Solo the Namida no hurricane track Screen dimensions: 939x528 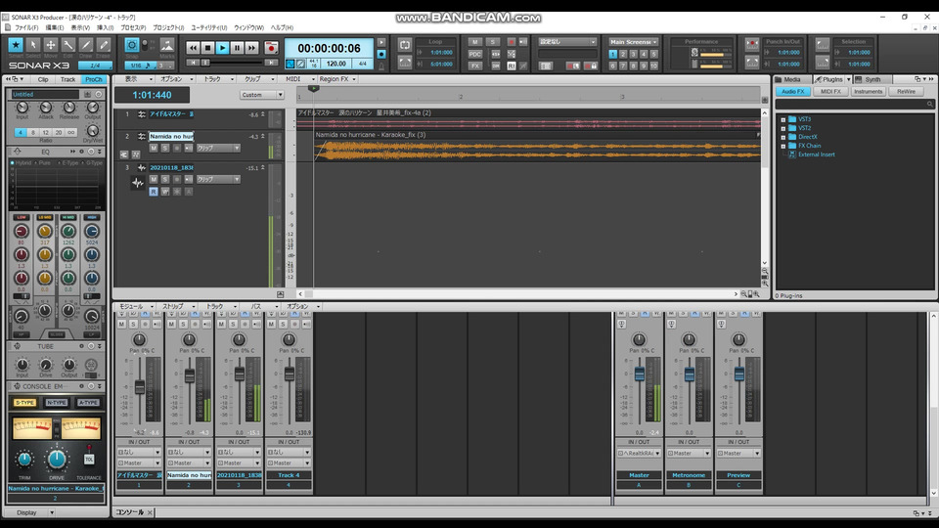tap(164, 148)
